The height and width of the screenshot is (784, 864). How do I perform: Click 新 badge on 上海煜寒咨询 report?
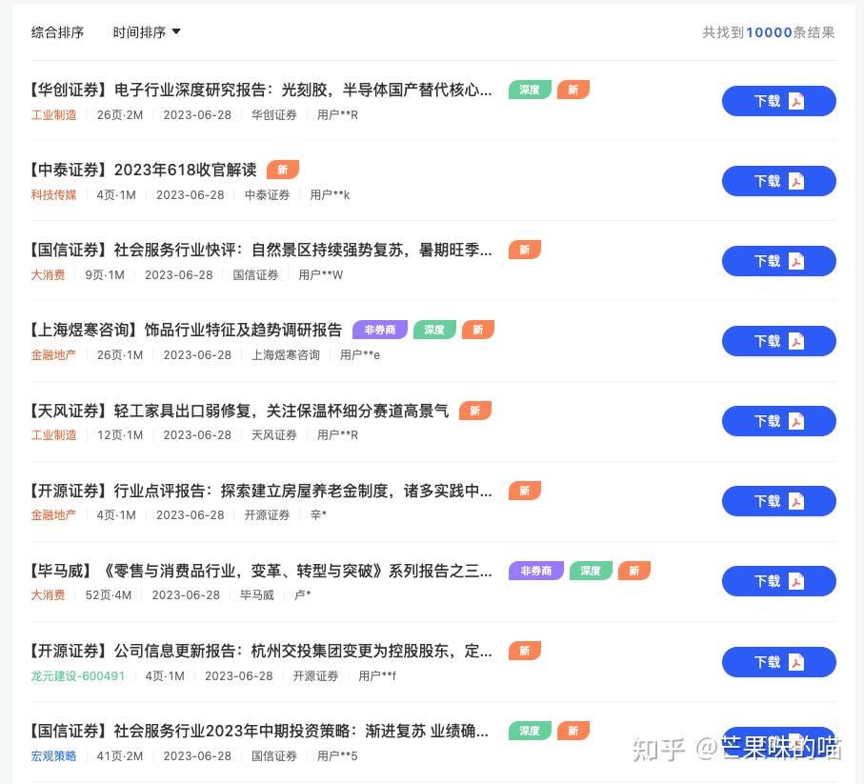pos(478,330)
